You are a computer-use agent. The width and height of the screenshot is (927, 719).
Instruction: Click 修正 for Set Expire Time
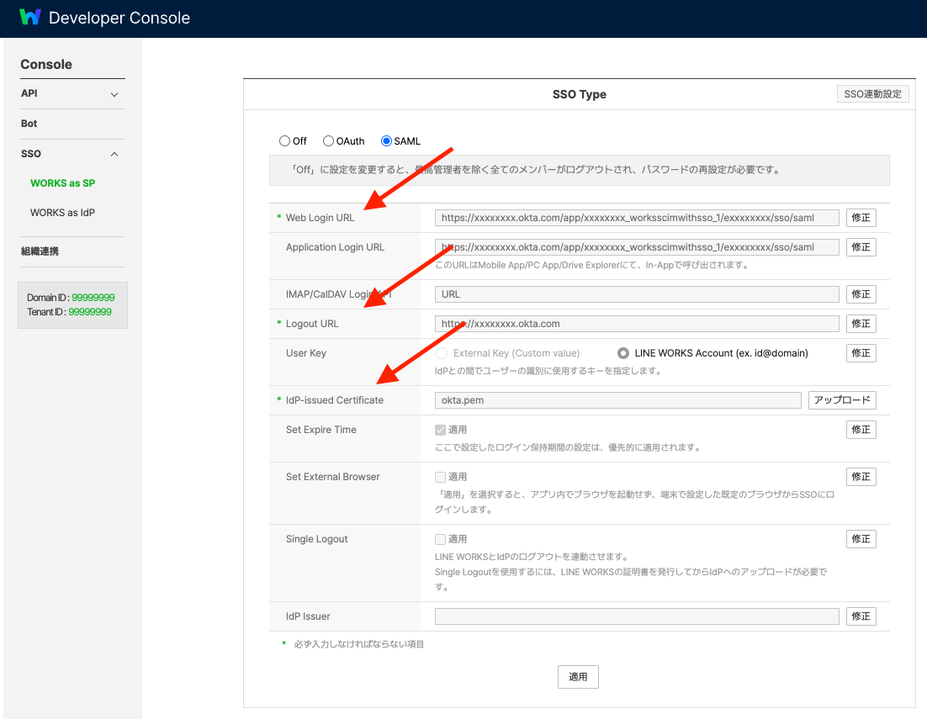coord(861,430)
